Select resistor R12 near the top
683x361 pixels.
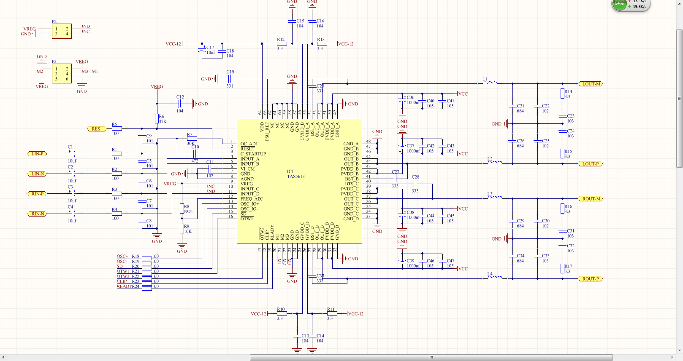point(282,43)
